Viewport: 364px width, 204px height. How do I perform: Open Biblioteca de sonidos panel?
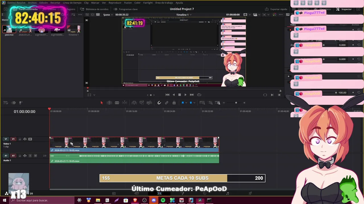coord(94,9)
